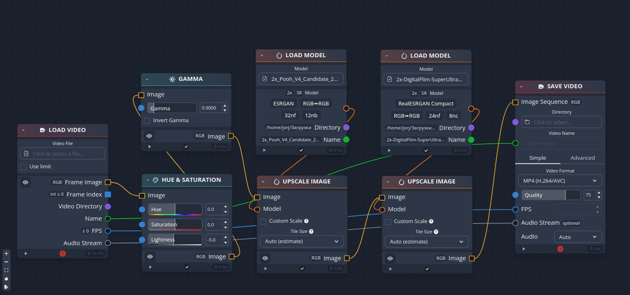Viewport: 630px width, 295px height.
Task: Toggle the eye preview on left Upscale Image node
Action: tap(266, 258)
